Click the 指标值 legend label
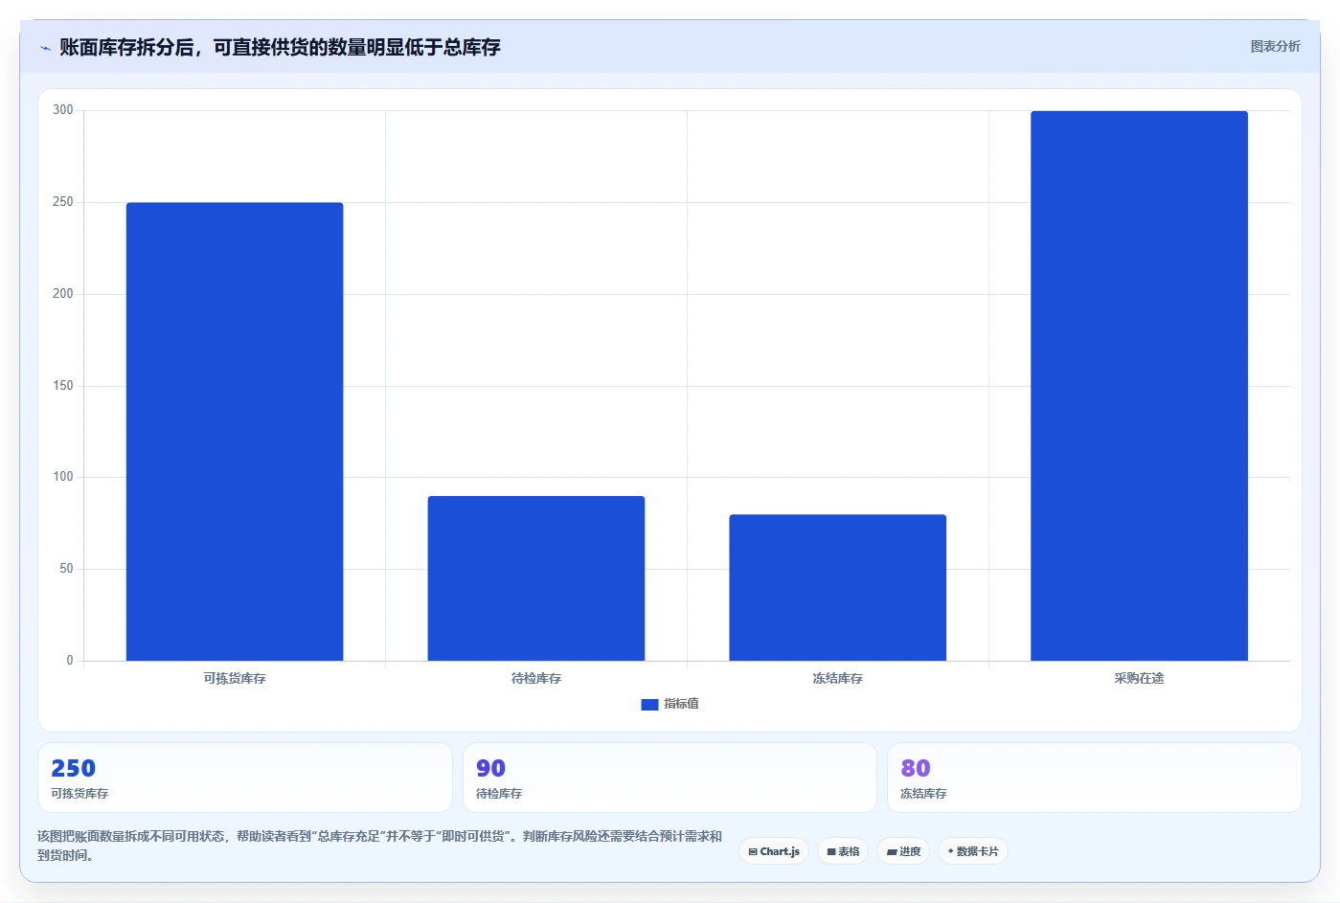Screen dimensions: 1340x903 681,704
